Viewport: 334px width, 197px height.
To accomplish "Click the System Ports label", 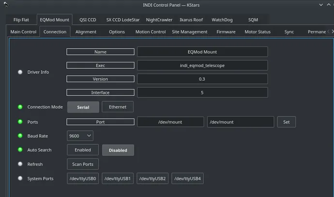I will click(x=40, y=179).
